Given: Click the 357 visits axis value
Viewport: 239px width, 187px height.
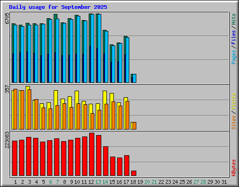Looking at the screenshot, I should 7,89.
